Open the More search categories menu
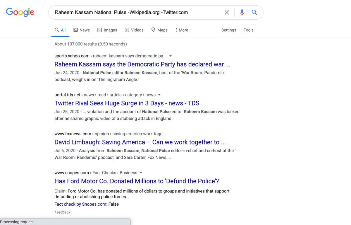 [182, 30]
